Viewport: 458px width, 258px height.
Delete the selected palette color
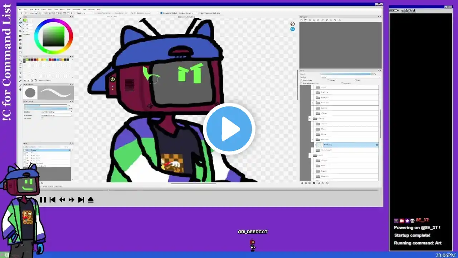[x=35, y=80]
